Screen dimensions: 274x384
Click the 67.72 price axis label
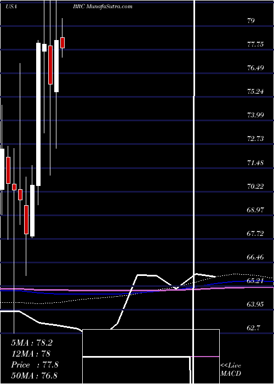[256, 233]
